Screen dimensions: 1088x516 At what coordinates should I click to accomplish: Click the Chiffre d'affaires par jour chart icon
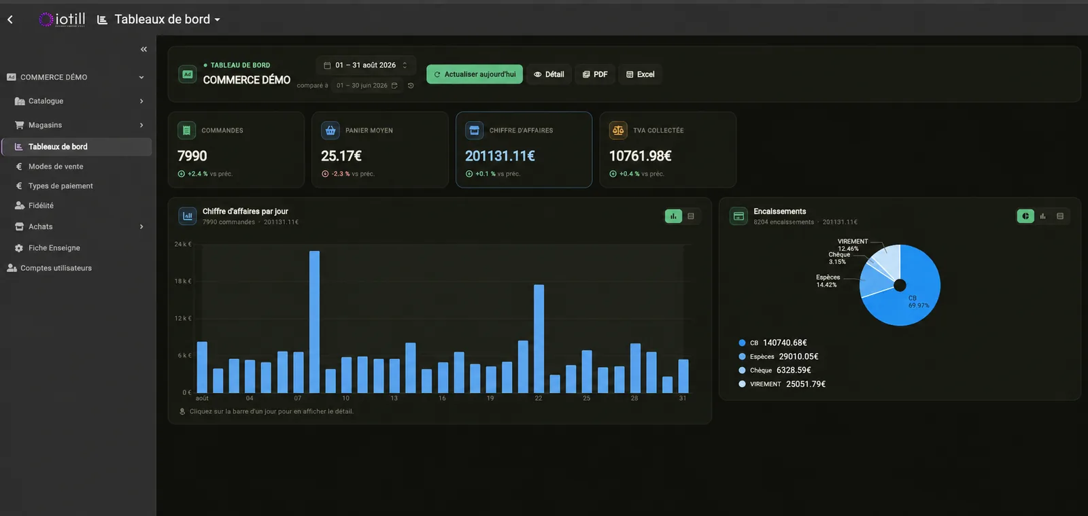tap(188, 216)
